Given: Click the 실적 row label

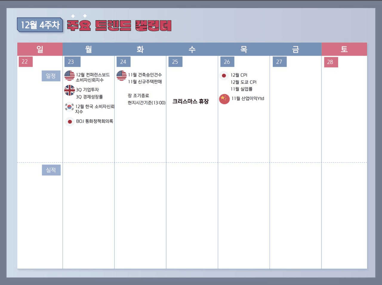Looking at the screenshot, I should [51, 170].
